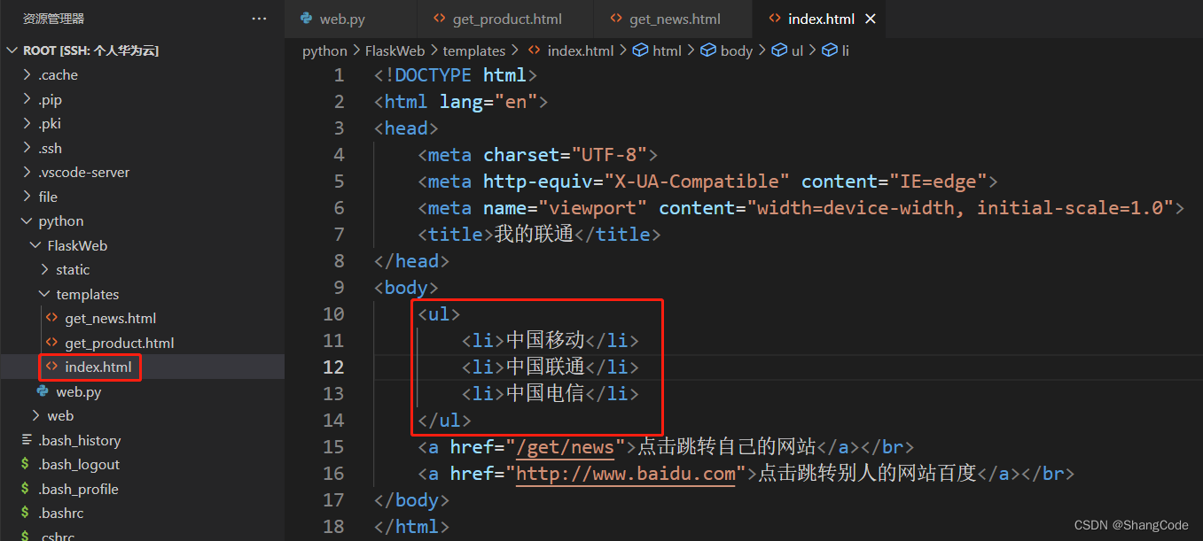Screen dimensions: 1203x541
Task: Click the dollar icon beside .bash_logout
Action: point(26,464)
